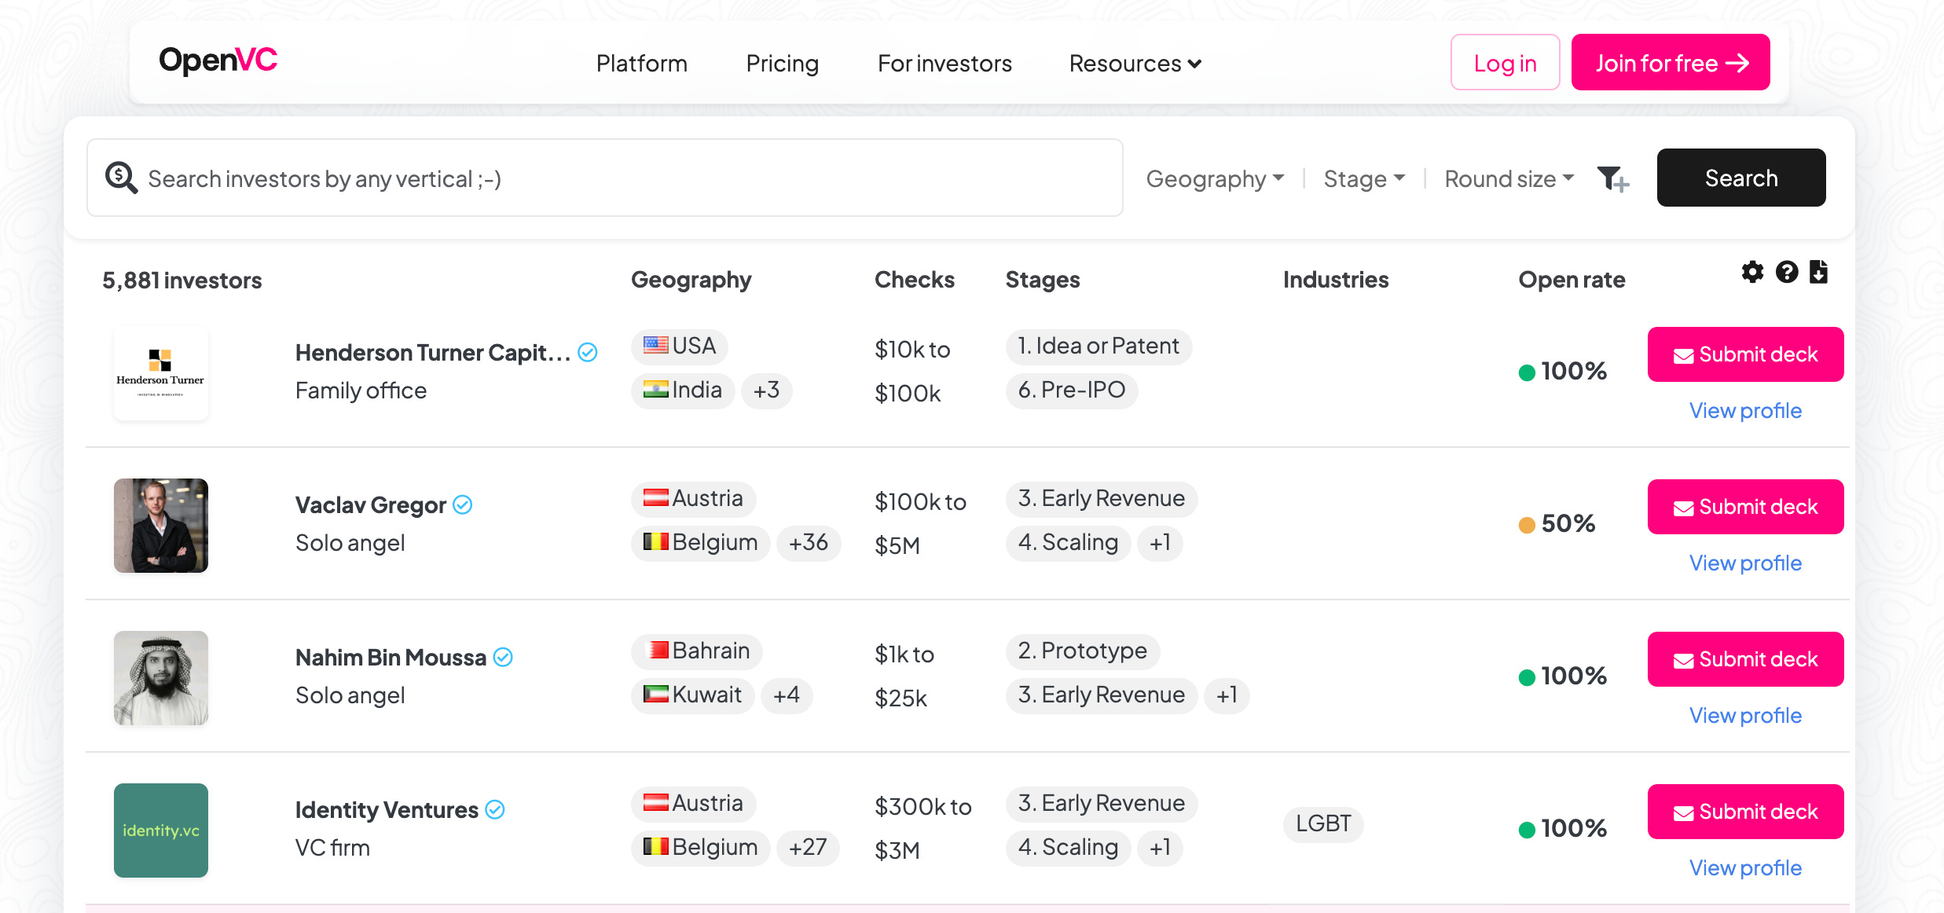Expand the Geography filter dropdown
The height and width of the screenshot is (913, 1944).
1215,178
